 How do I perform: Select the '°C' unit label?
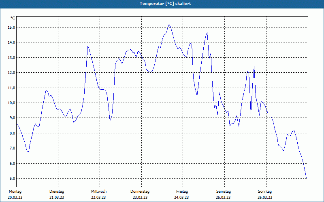(13, 18)
